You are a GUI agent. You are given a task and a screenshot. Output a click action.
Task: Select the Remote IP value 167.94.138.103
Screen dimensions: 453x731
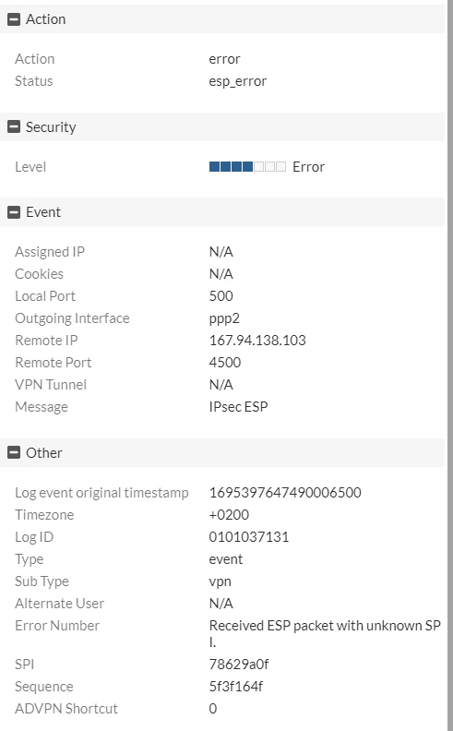pyautogui.click(x=257, y=341)
